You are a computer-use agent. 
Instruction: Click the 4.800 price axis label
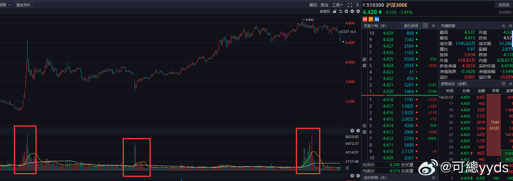[350, 23]
